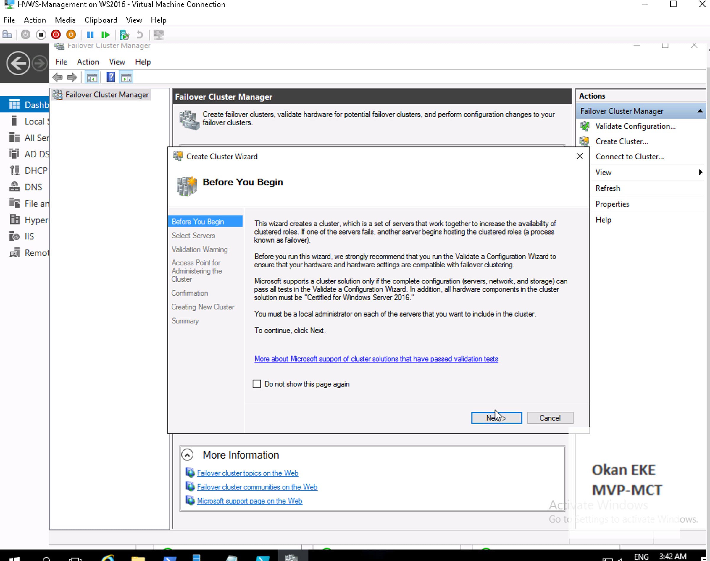The width and height of the screenshot is (710, 561).
Task: Click the Forward arrow in Failover Cluster Manager toolbar
Action: pyautogui.click(x=72, y=78)
